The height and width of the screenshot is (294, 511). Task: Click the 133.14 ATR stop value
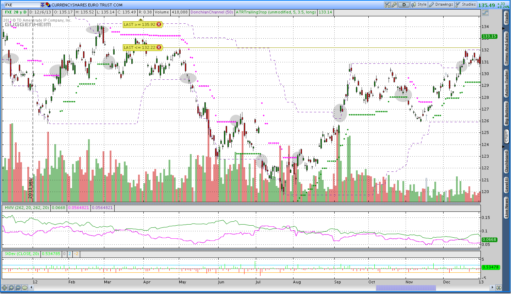[x=325, y=12]
